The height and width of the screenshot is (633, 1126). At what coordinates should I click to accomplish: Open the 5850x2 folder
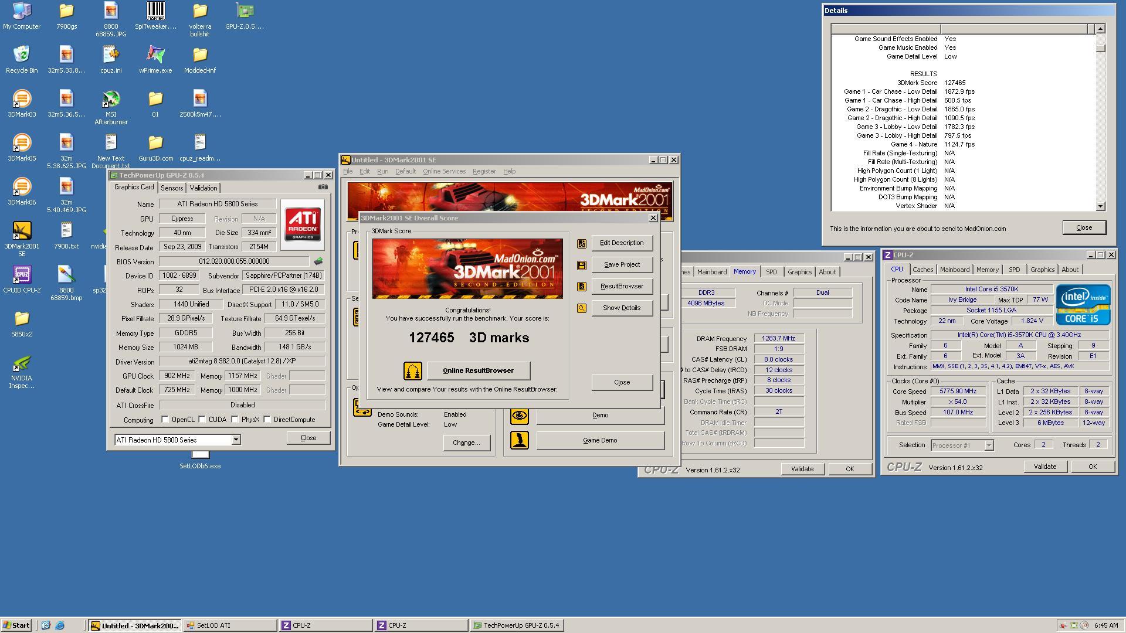point(22,323)
